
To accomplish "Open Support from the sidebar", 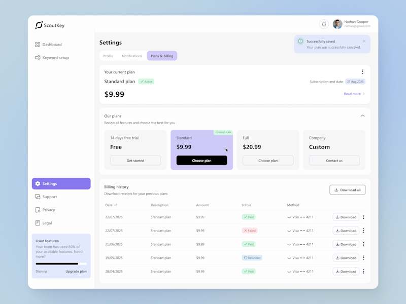I will [46, 197].
